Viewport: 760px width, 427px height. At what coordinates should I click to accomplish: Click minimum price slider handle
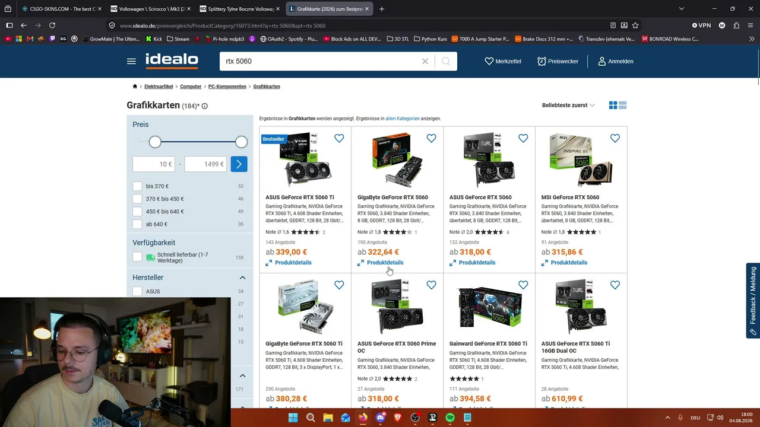click(x=155, y=142)
